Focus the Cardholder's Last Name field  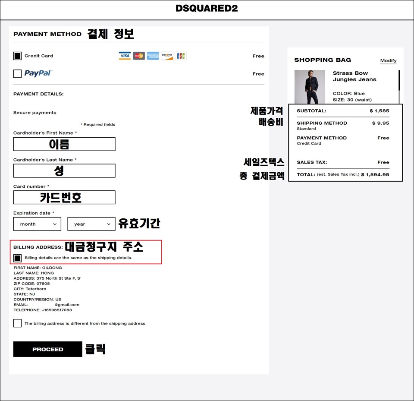(64, 171)
